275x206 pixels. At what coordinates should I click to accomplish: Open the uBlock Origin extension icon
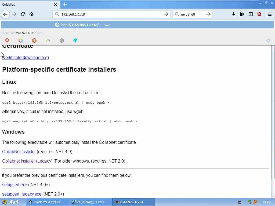click(x=259, y=14)
